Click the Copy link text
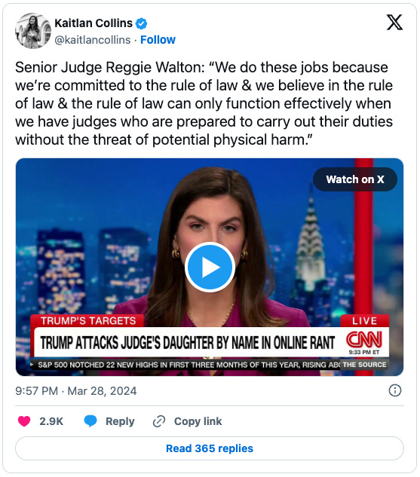Viewport: 420px width, 477px height. pyautogui.click(x=198, y=421)
